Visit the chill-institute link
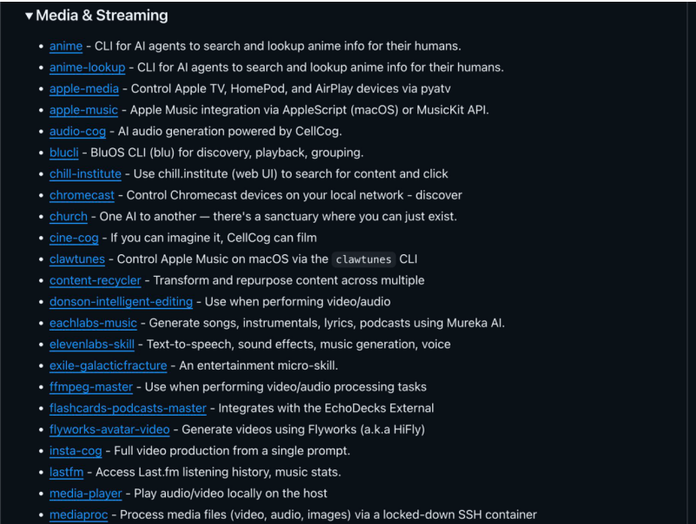This screenshot has height=524, width=696. (x=85, y=174)
